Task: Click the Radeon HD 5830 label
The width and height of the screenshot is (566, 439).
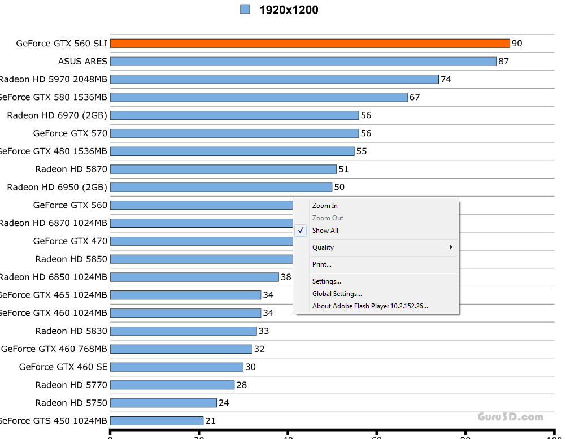Action: 72,331
